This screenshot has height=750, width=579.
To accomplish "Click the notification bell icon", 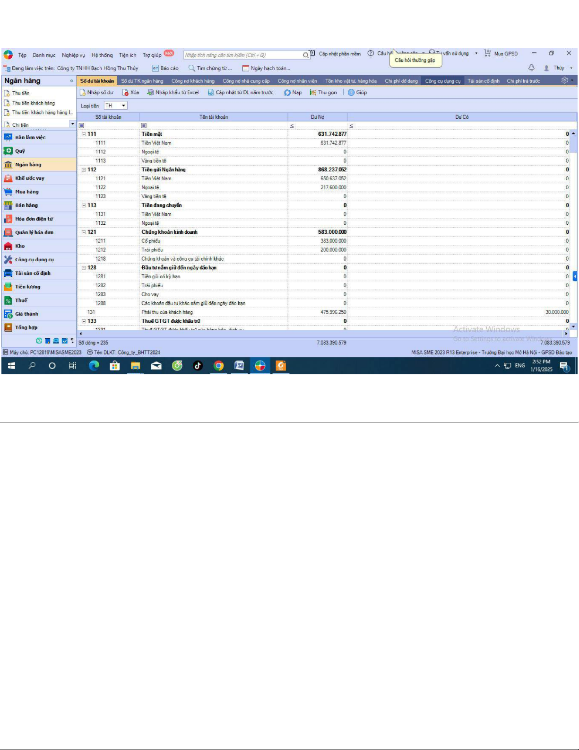I will point(531,68).
